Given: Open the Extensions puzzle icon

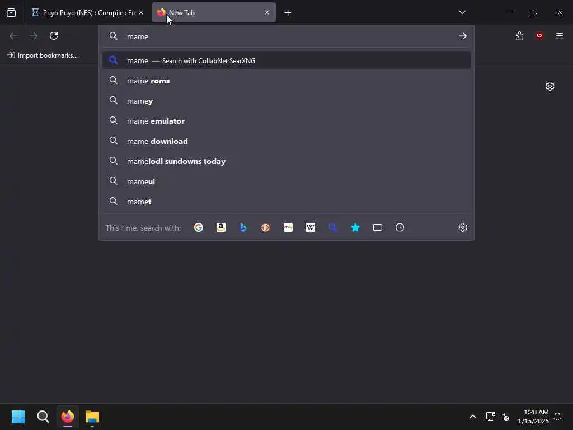Looking at the screenshot, I should coord(519,36).
